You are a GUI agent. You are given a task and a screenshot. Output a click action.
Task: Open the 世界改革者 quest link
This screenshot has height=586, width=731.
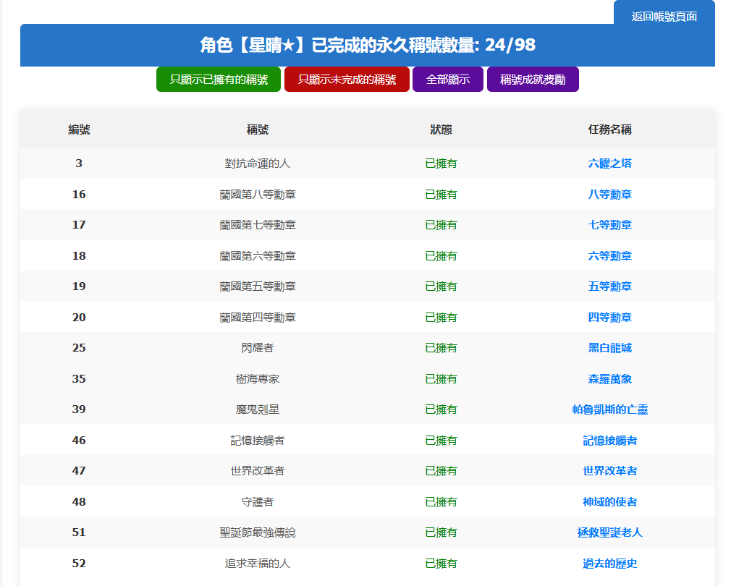click(x=610, y=471)
